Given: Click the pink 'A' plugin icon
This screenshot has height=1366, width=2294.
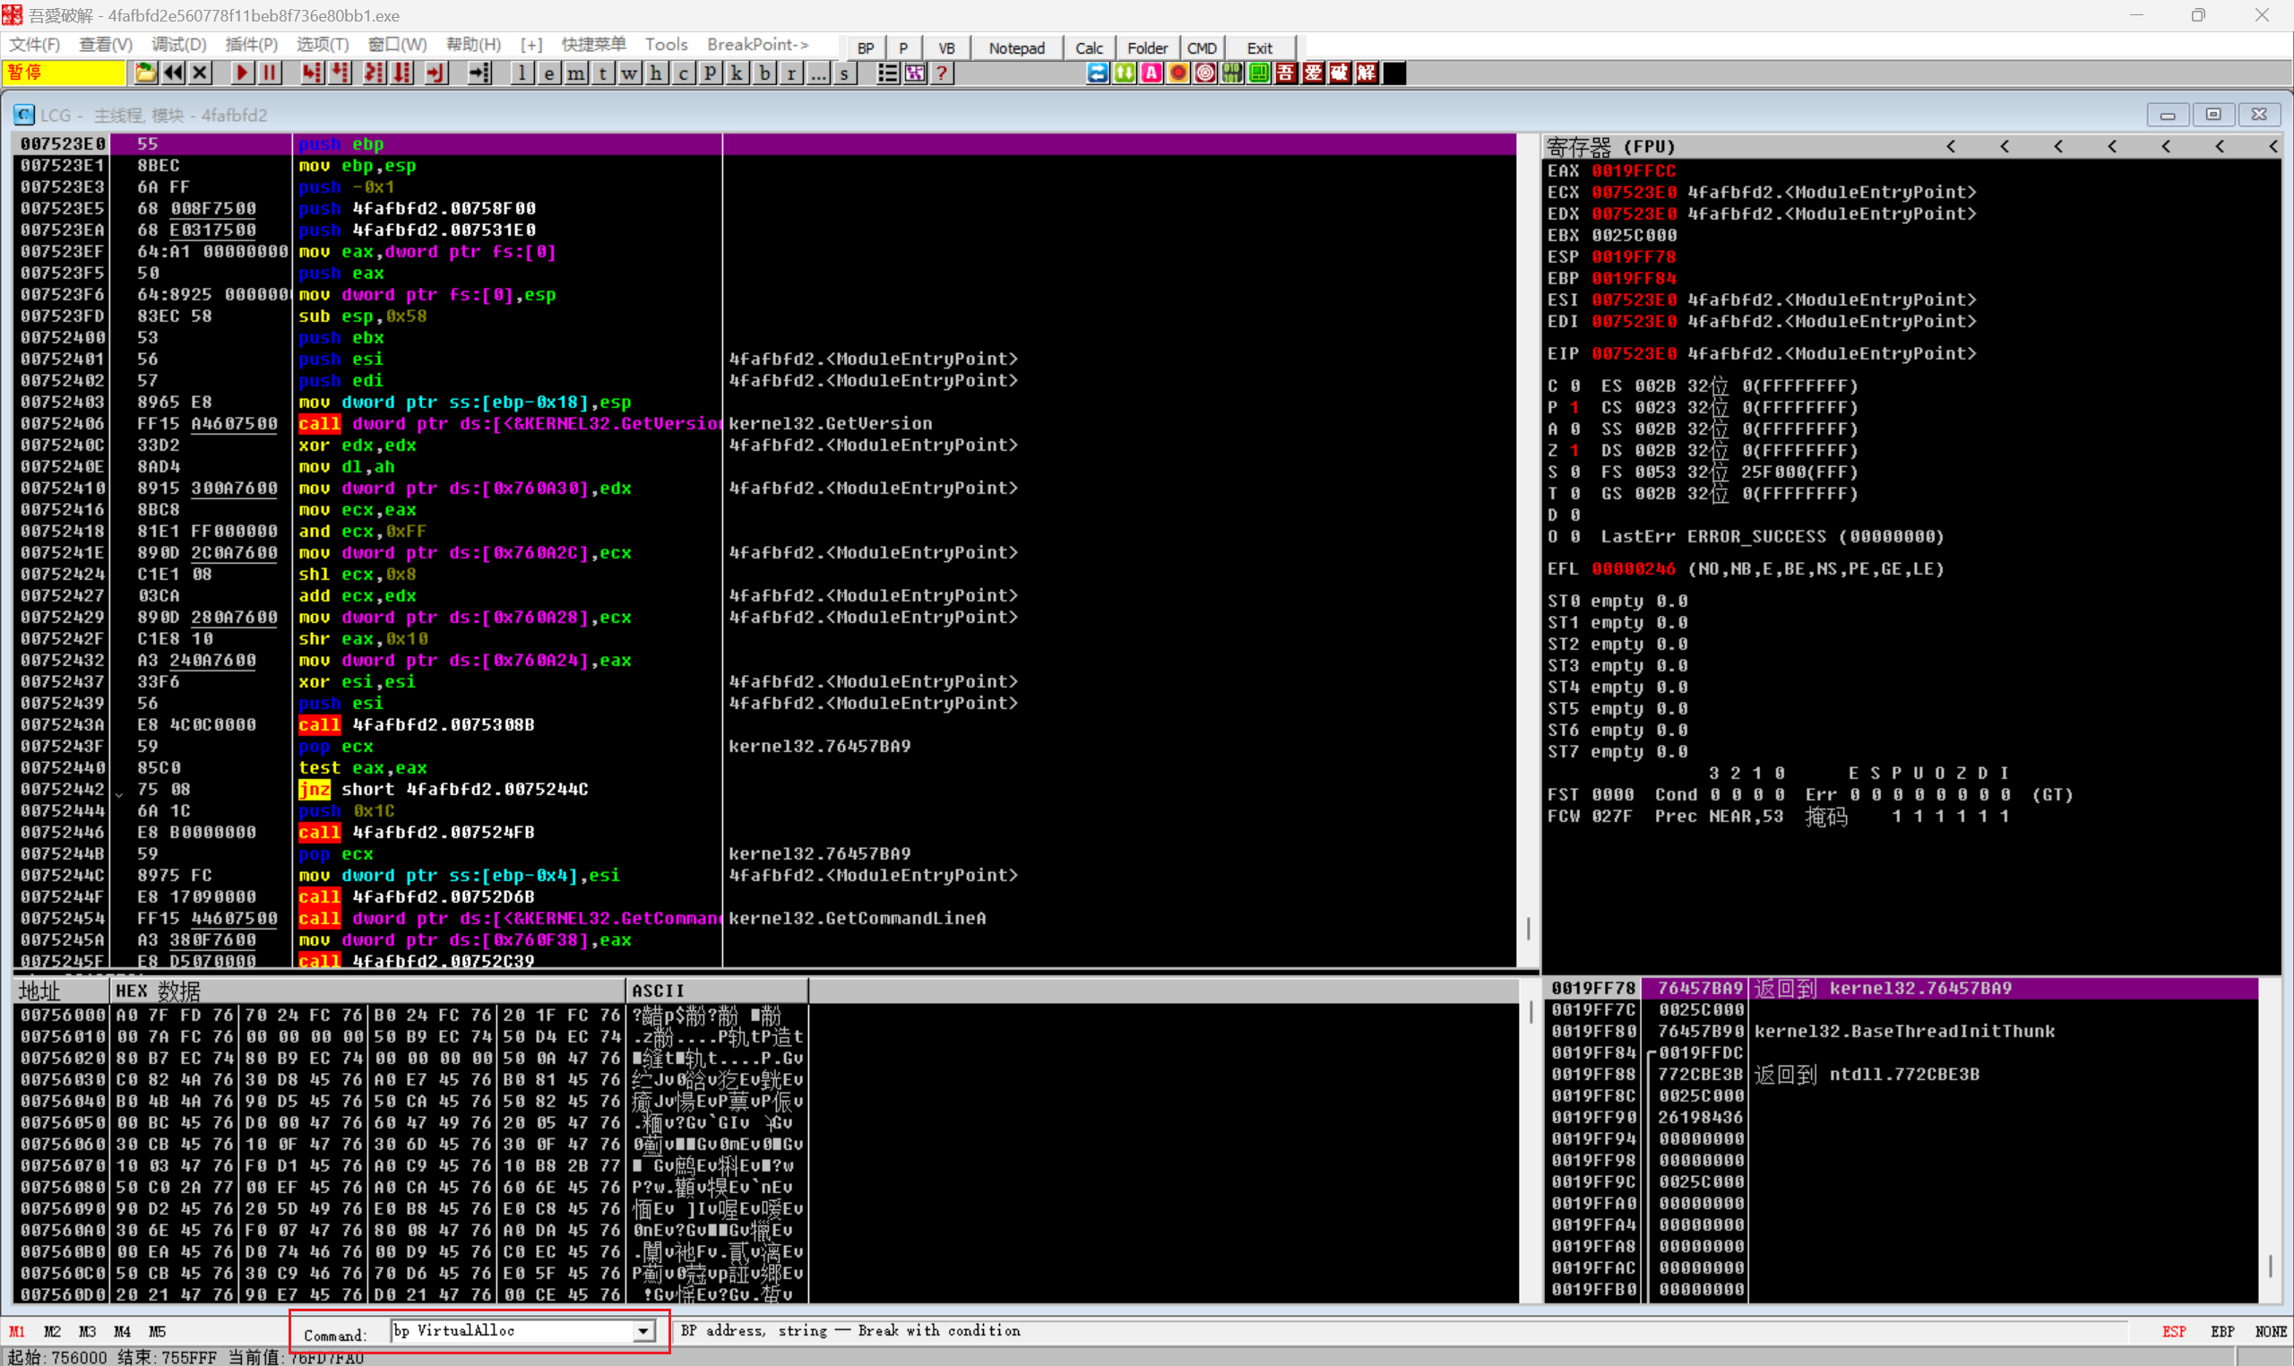Looking at the screenshot, I should click(1151, 73).
